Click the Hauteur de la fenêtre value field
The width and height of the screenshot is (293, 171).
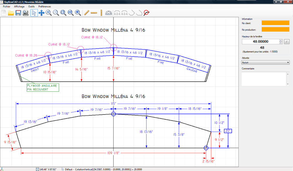(x=260, y=42)
